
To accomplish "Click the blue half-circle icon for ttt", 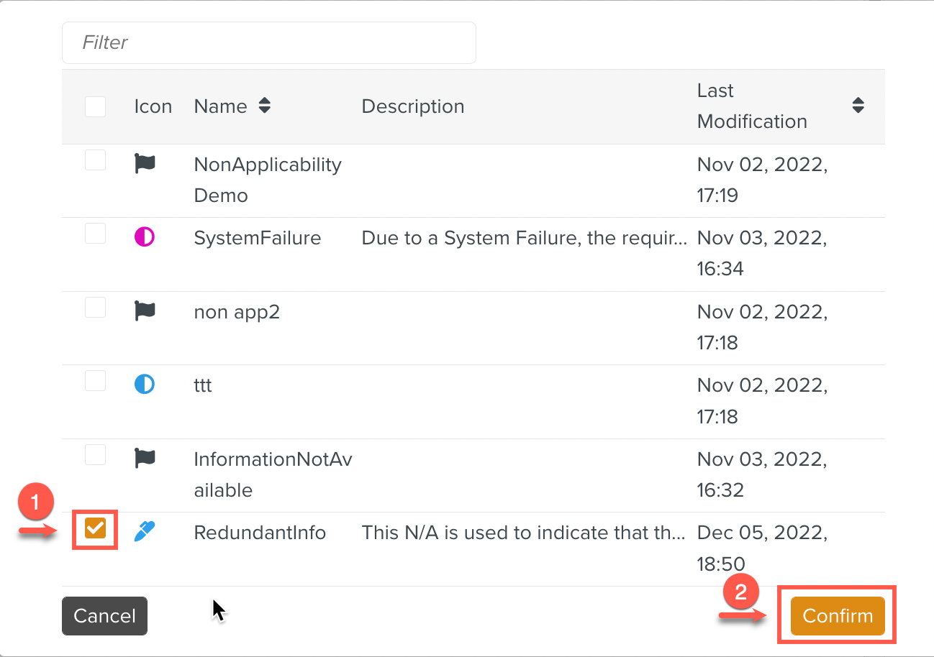I will click(145, 385).
